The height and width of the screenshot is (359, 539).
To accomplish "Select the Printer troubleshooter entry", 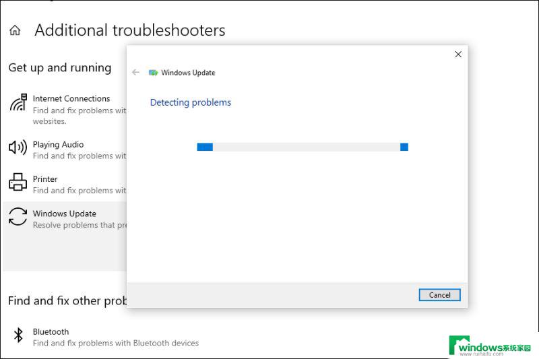I will [x=65, y=185].
